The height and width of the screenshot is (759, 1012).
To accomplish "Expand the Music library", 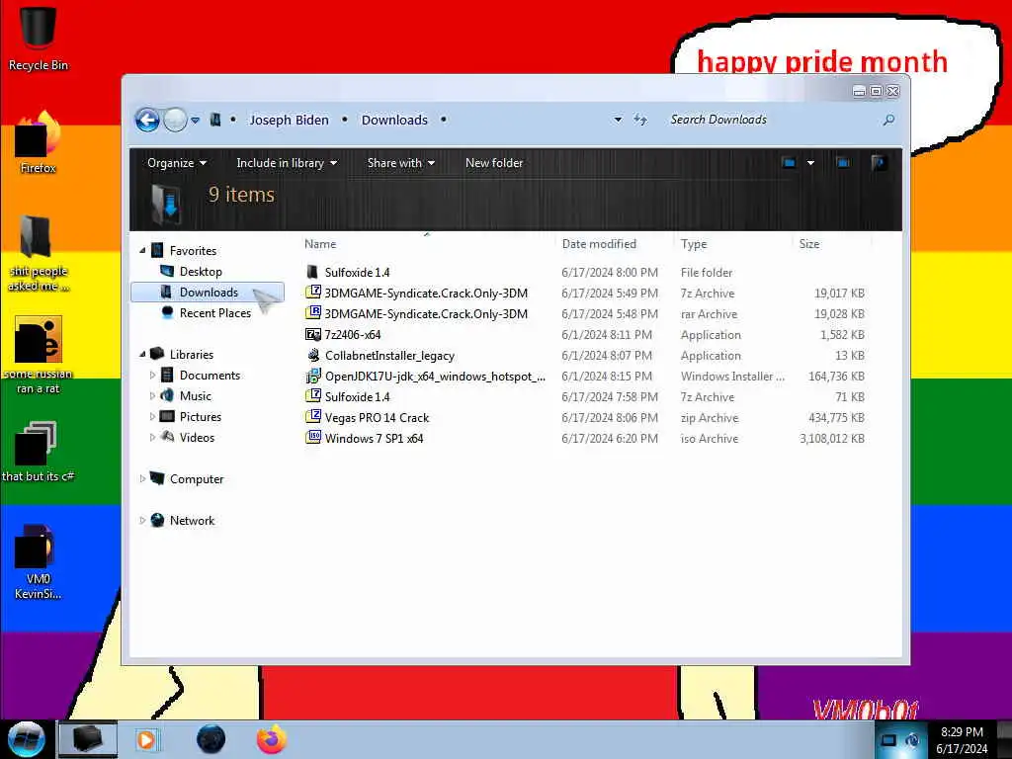I will [x=152, y=395].
